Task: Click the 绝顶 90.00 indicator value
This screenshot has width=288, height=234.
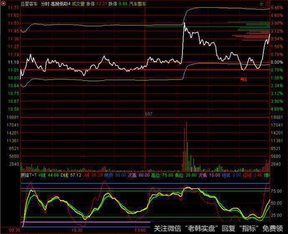Action: pyautogui.click(x=115, y=175)
